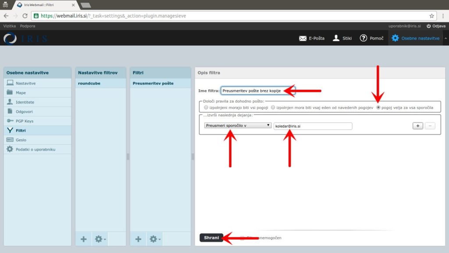The height and width of the screenshot is (253, 449).
Task: Expand Filtri panel gear actions menu
Action: 155,239
